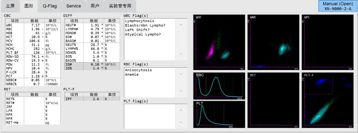Viewport: 358px width, 133px height.
Task: Click the MCV value 106.6
Action: (x=35, y=41)
